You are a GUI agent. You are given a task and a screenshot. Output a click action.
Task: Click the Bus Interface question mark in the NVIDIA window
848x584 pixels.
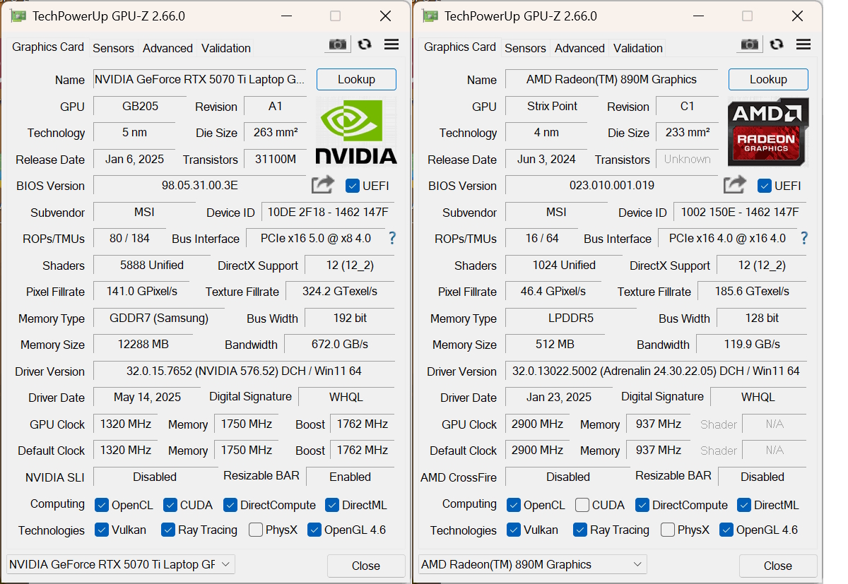point(392,238)
